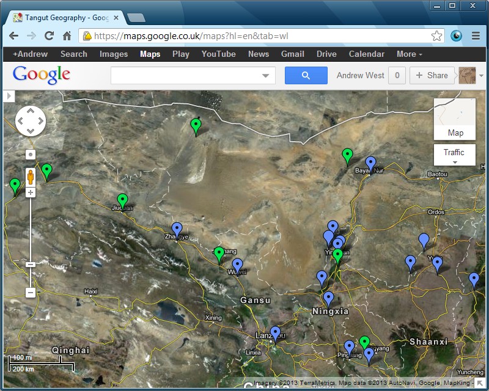Image resolution: width=489 pixels, height=391 pixels.
Task: Close the Tangut Geography tab
Action: coord(116,18)
